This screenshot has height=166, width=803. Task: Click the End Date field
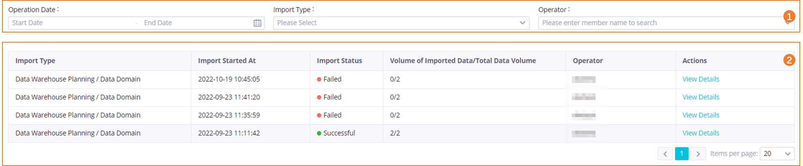point(193,23)
